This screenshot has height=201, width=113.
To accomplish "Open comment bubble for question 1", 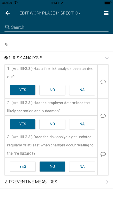I will click(103, 82).
